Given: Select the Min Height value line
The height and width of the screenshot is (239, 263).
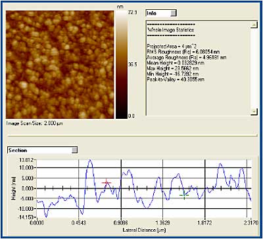Looking at the screenshot, I should [173, 74].
